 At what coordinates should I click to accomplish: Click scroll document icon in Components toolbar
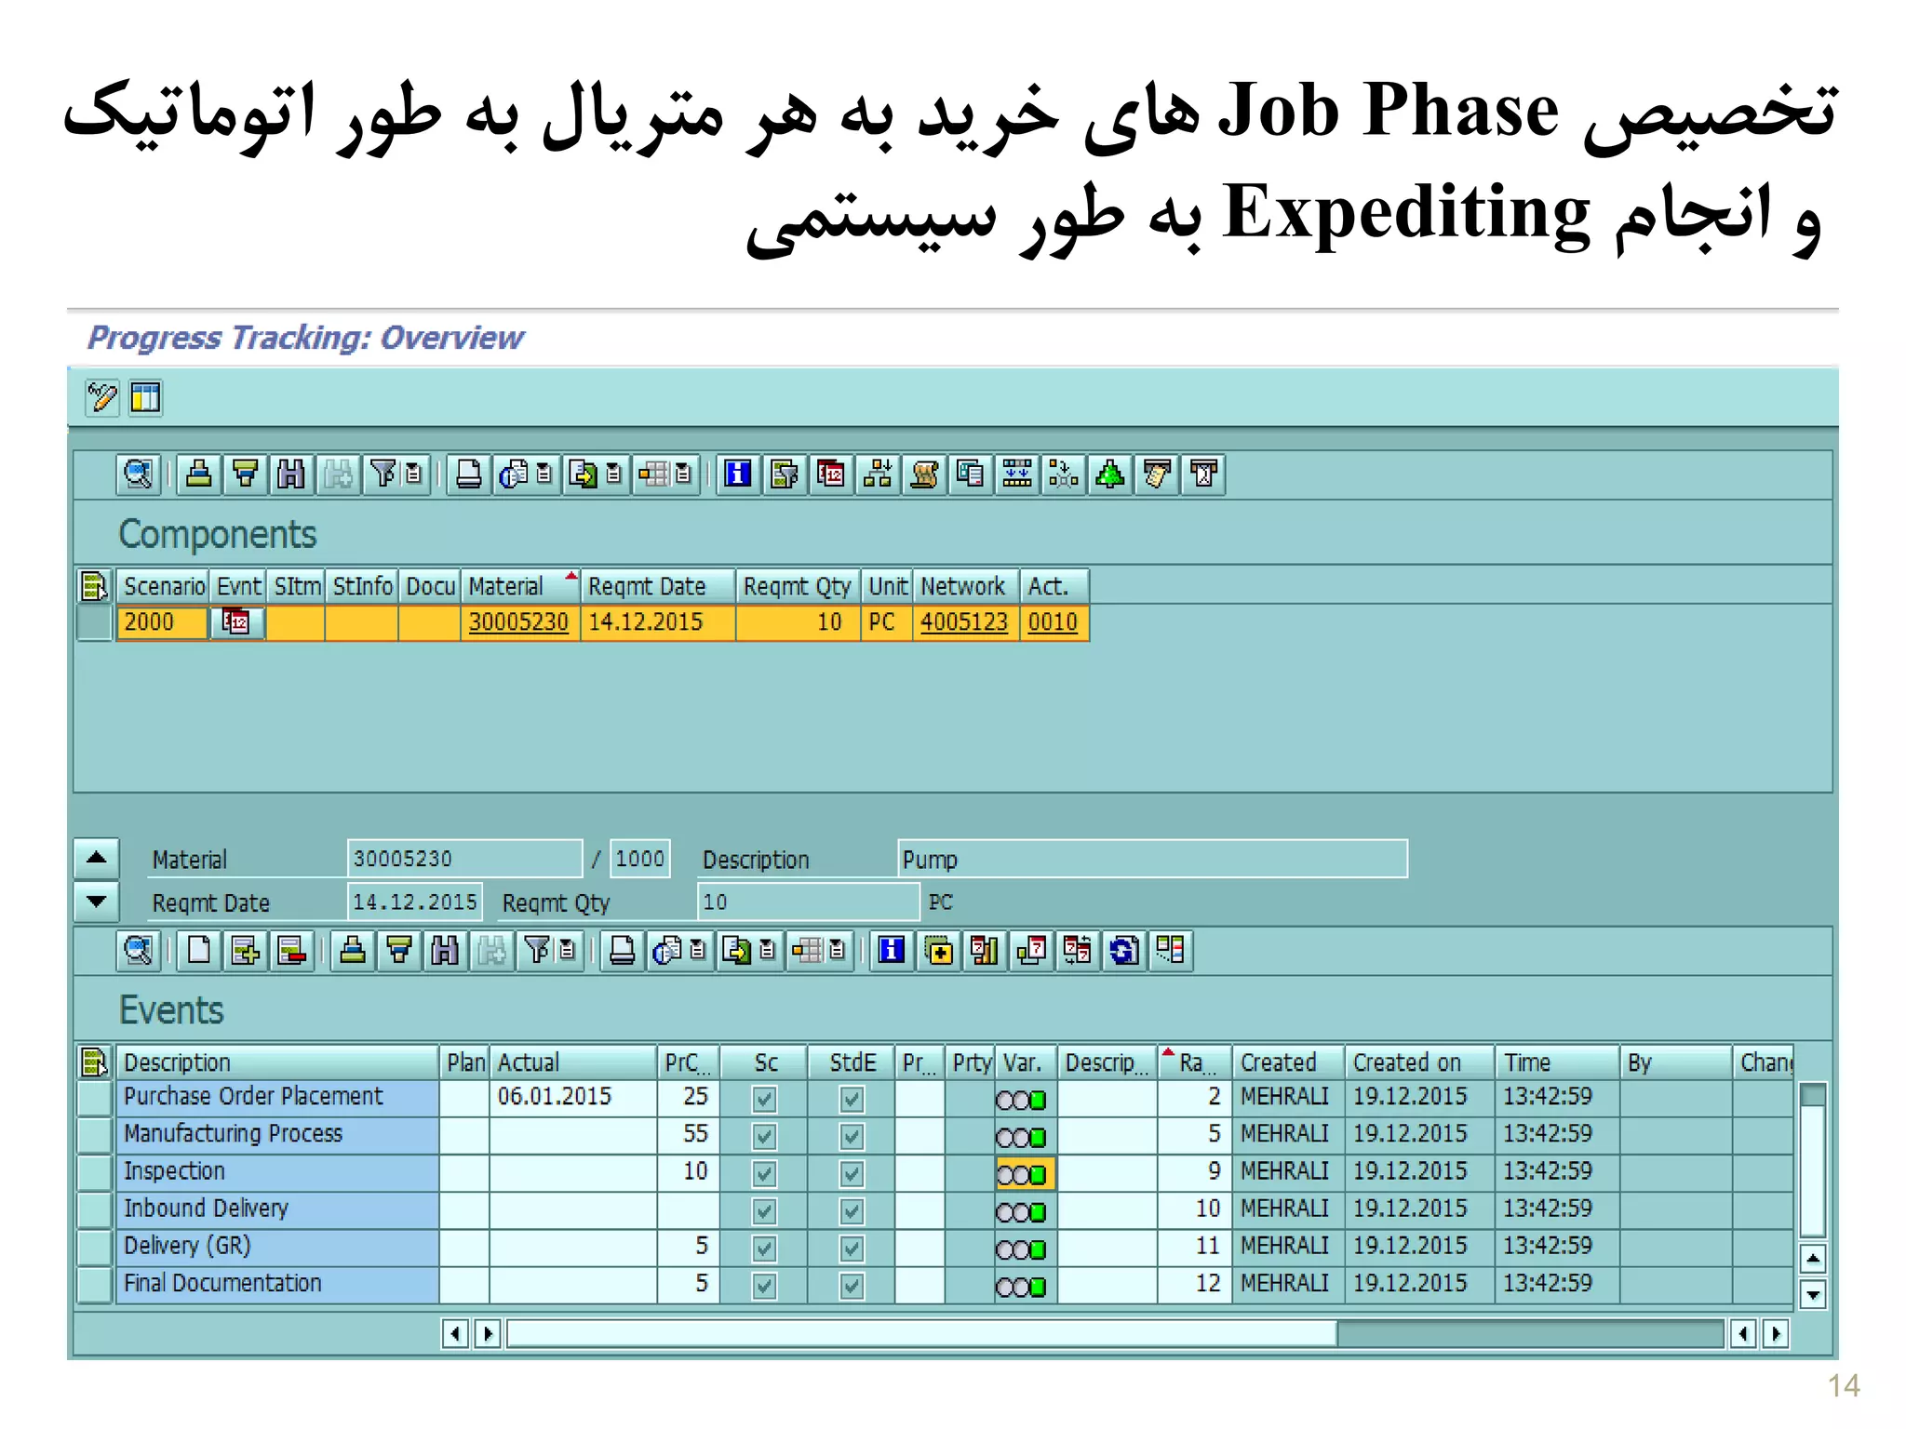click(924, 474)
